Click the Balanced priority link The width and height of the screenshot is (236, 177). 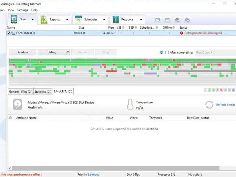(x=93, y=174)
